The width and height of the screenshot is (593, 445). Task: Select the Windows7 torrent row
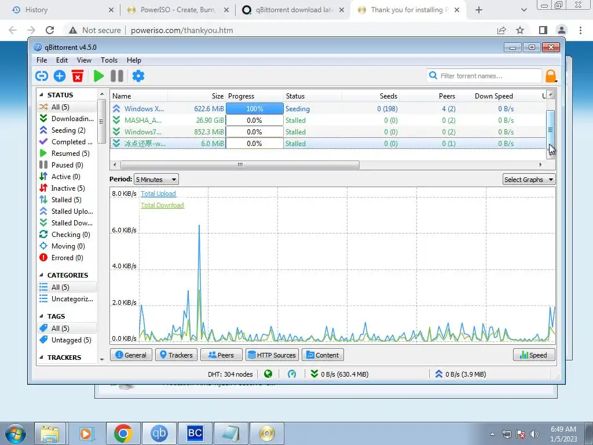click(328, 132)
